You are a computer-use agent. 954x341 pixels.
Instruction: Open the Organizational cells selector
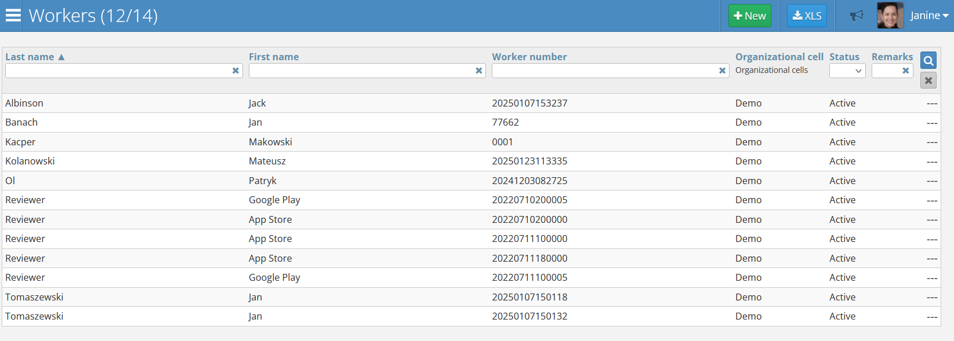[x=771, y=70]
